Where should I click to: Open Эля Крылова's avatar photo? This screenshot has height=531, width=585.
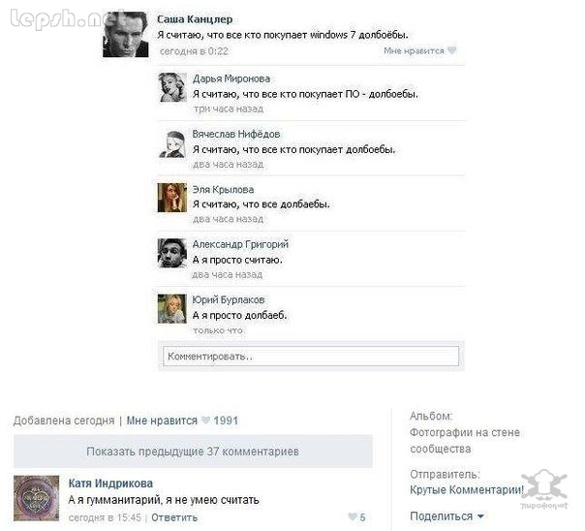[172, 198]
